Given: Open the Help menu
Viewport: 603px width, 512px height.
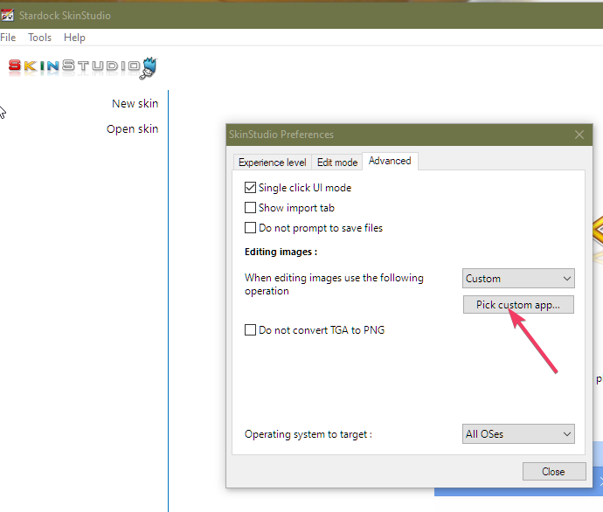Looking at the screenshot, I should coord(74,38).
